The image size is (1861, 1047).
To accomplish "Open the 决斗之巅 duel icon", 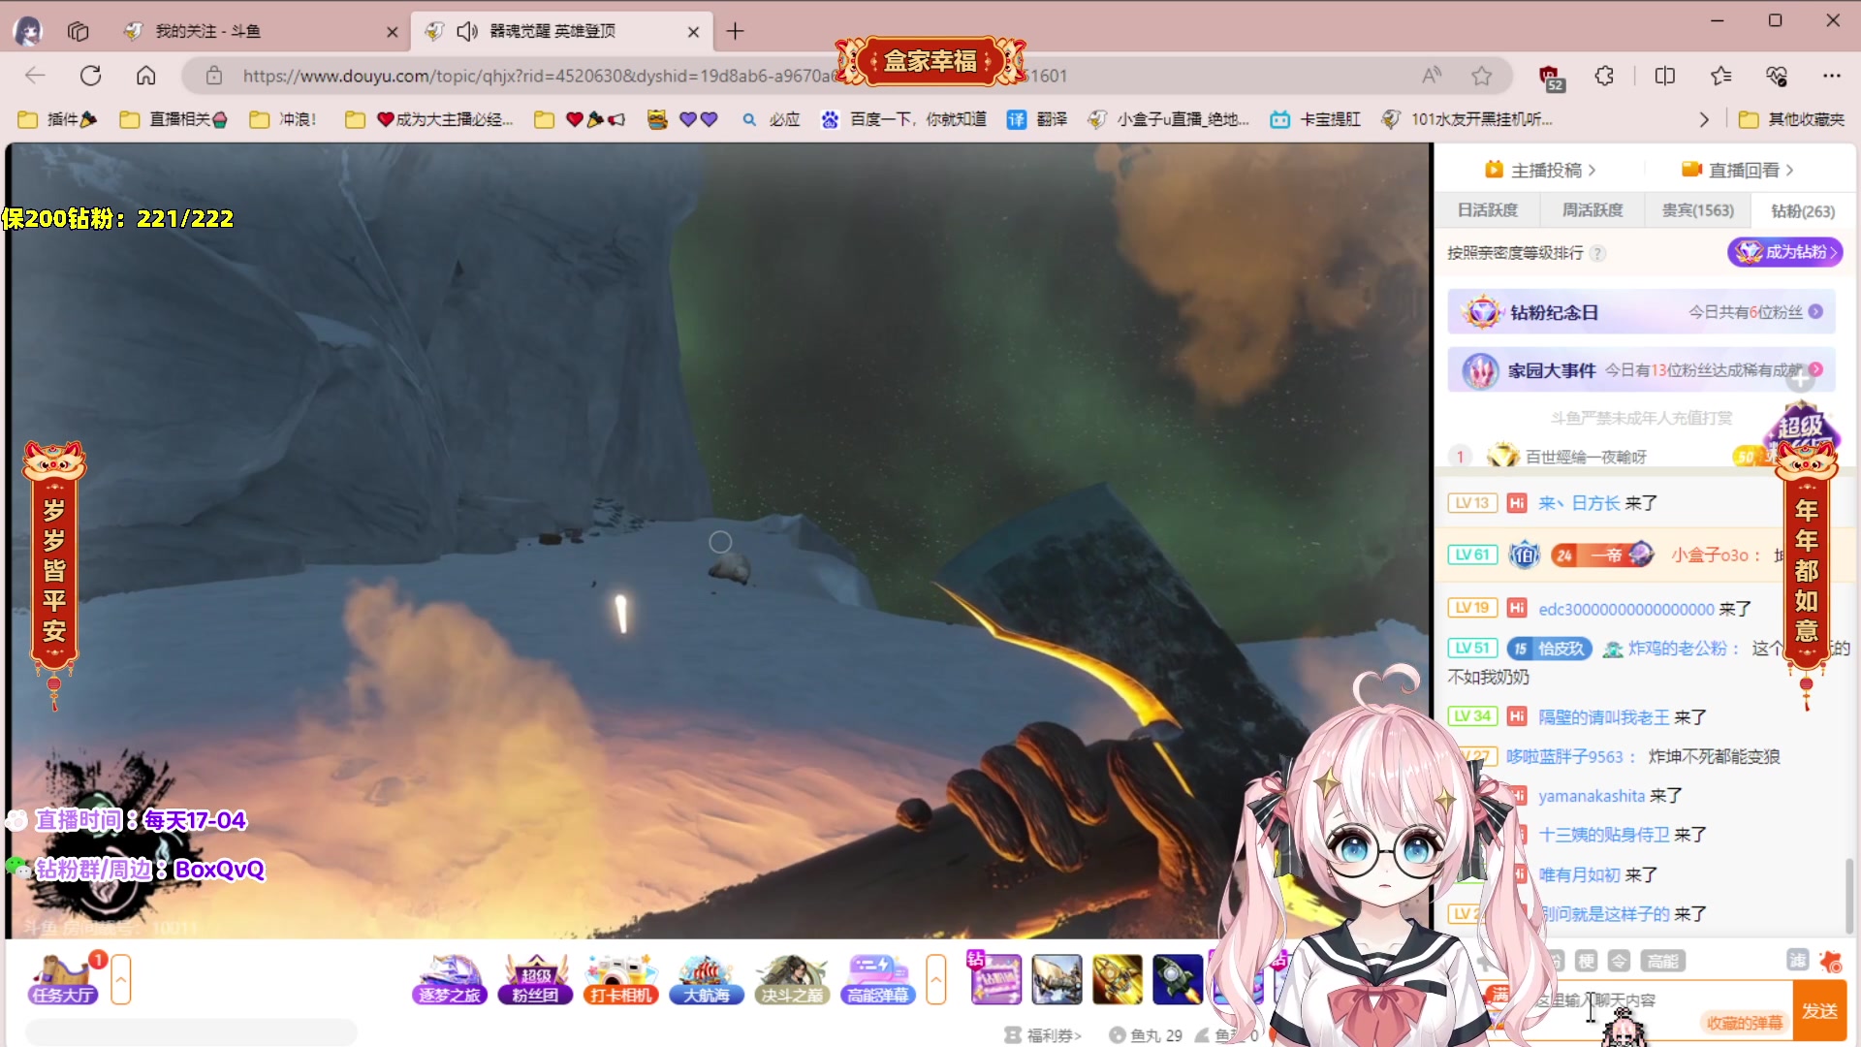I will point(792,979).
